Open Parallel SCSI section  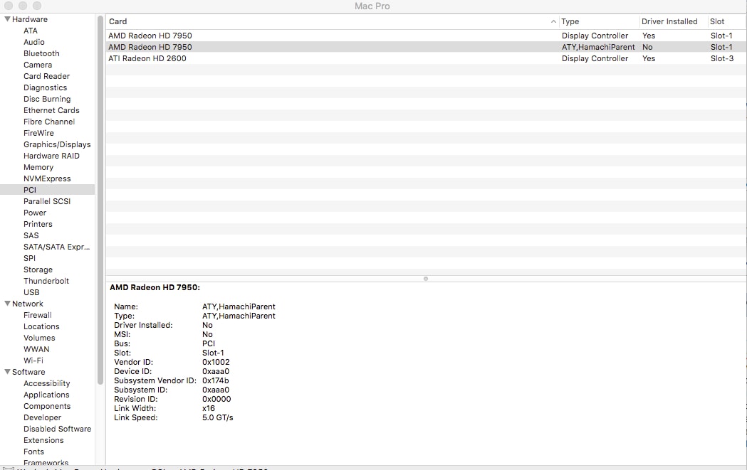(47, 201)
